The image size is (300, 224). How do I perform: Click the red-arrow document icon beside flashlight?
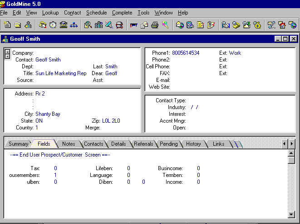119,25
